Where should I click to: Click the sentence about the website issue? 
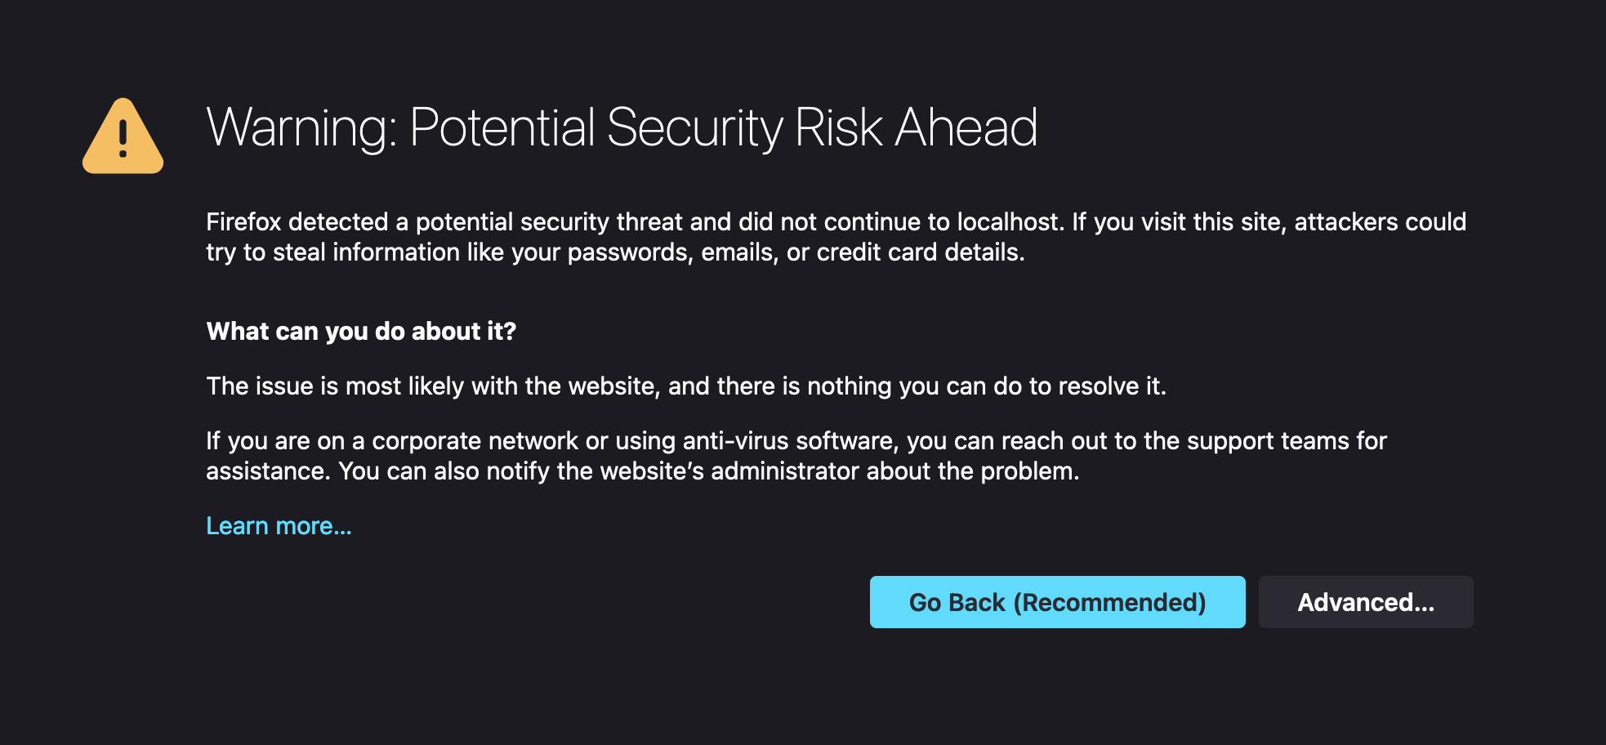pos(687,386)
